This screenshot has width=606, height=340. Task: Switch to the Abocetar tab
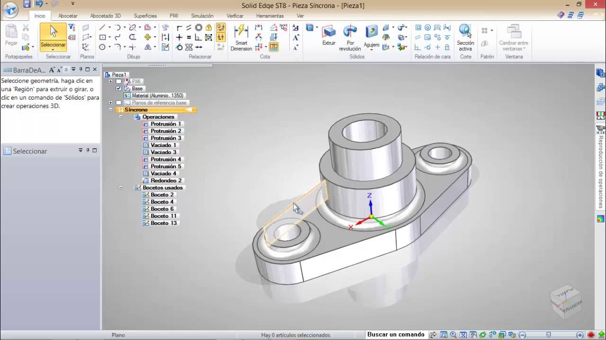[68, 16]
